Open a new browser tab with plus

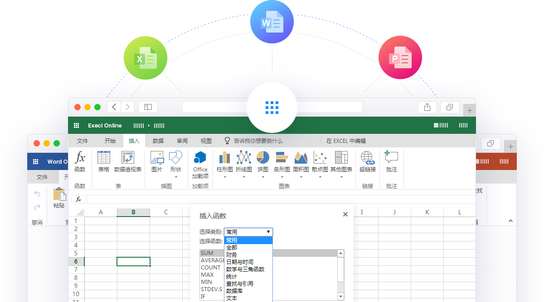pos(470,110)
